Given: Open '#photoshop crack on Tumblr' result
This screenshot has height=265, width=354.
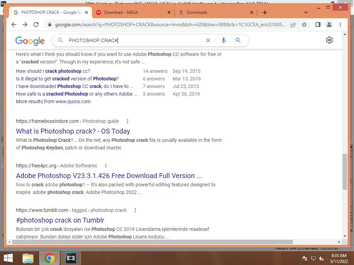Looking at the screenshot, I should 60,220.
